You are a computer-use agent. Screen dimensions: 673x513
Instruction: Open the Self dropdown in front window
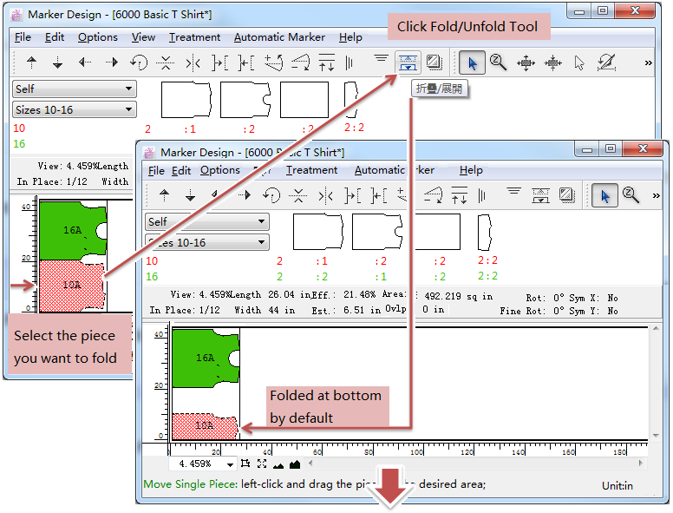[207, 222]
